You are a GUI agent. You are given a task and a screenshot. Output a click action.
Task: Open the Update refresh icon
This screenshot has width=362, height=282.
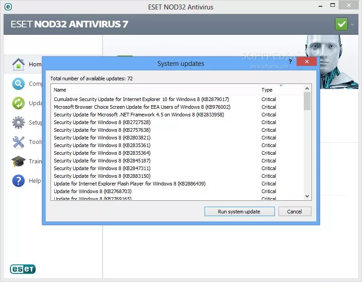pos(19,103)
